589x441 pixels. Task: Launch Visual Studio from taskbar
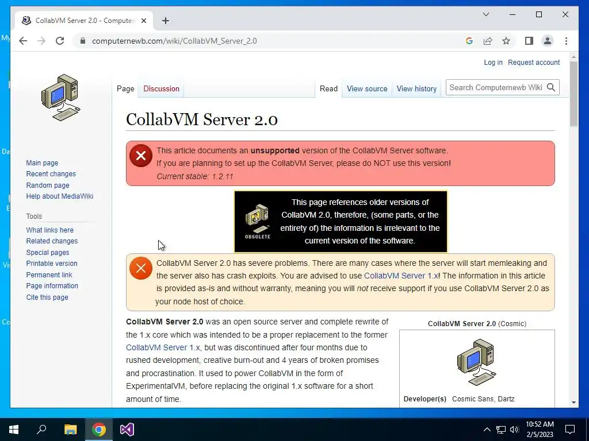pyautogui.click(x=127, y=430)
